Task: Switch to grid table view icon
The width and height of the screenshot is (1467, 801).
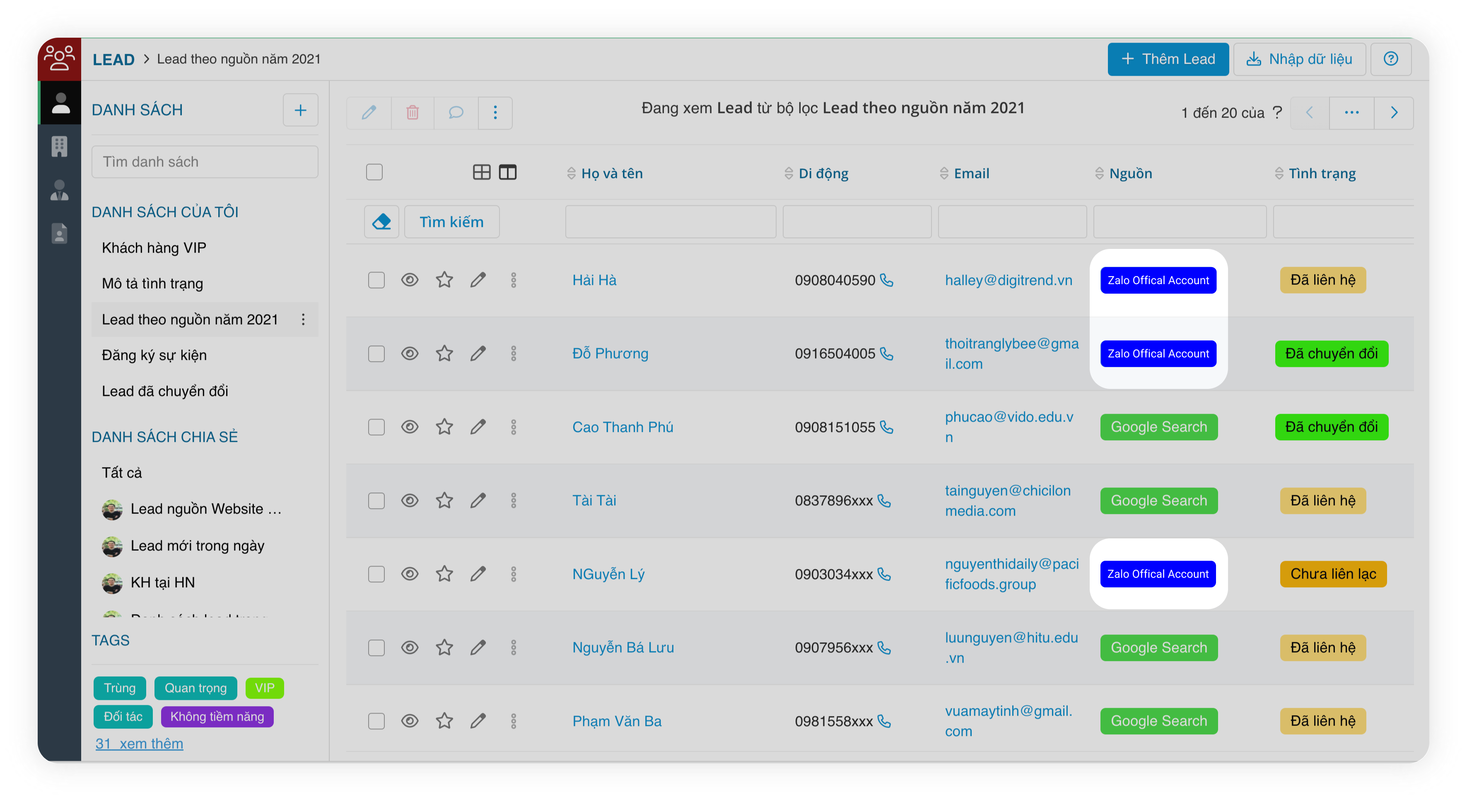Action: pos(481,172)
